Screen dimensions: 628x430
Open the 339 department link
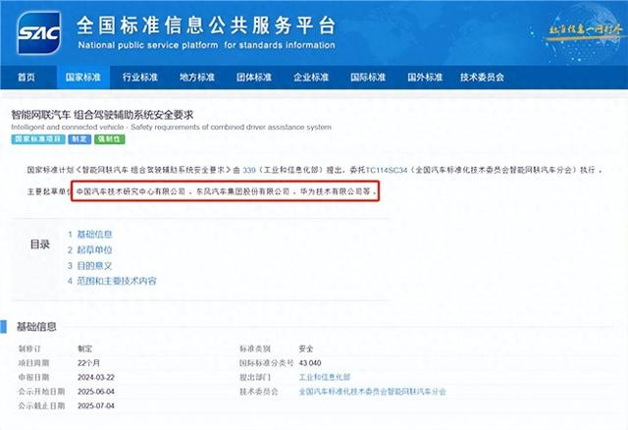248,170
